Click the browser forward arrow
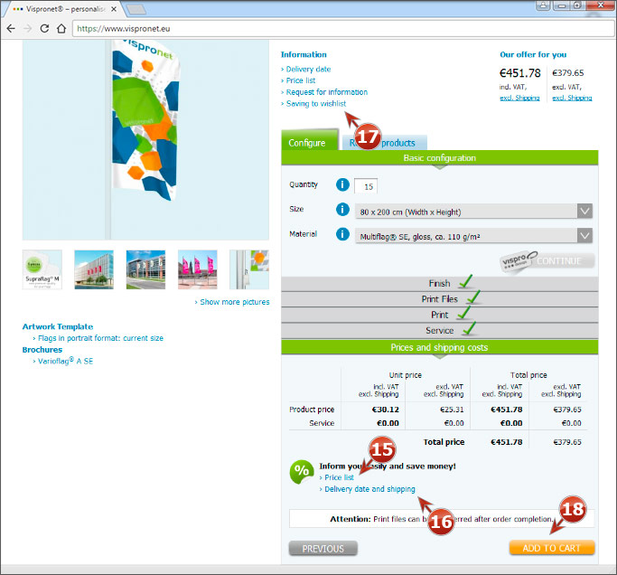This screenshot has height=575, width=617. point(27,28)
